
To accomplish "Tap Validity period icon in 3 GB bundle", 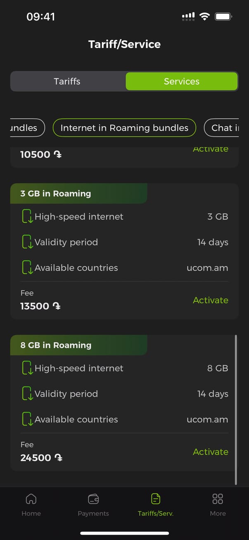I will tap(27, 242).
